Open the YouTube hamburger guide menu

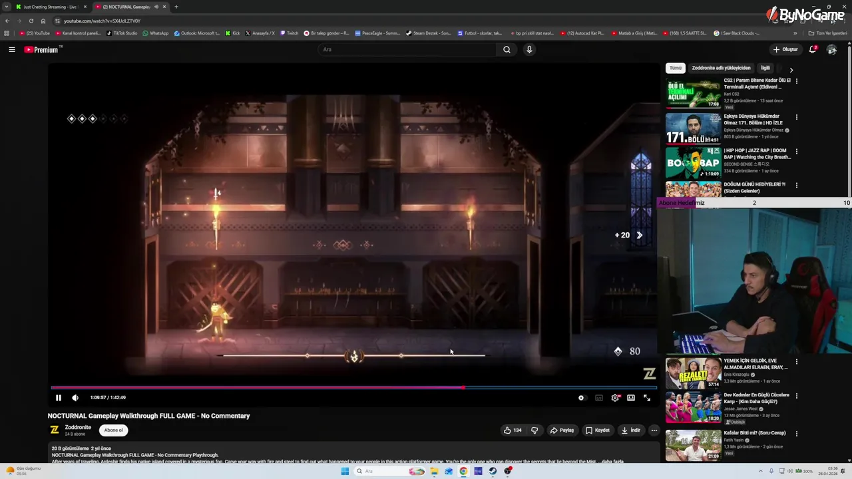(x=11, y=49)
